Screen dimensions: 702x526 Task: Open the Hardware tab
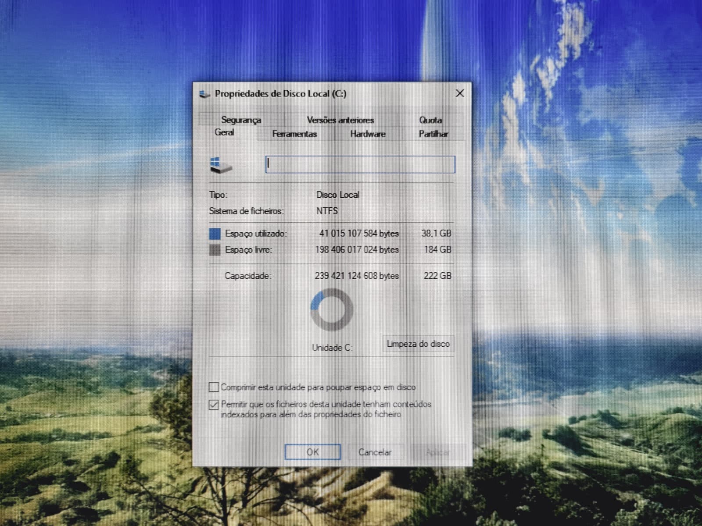pyautogui.click(x=368, y=134)
